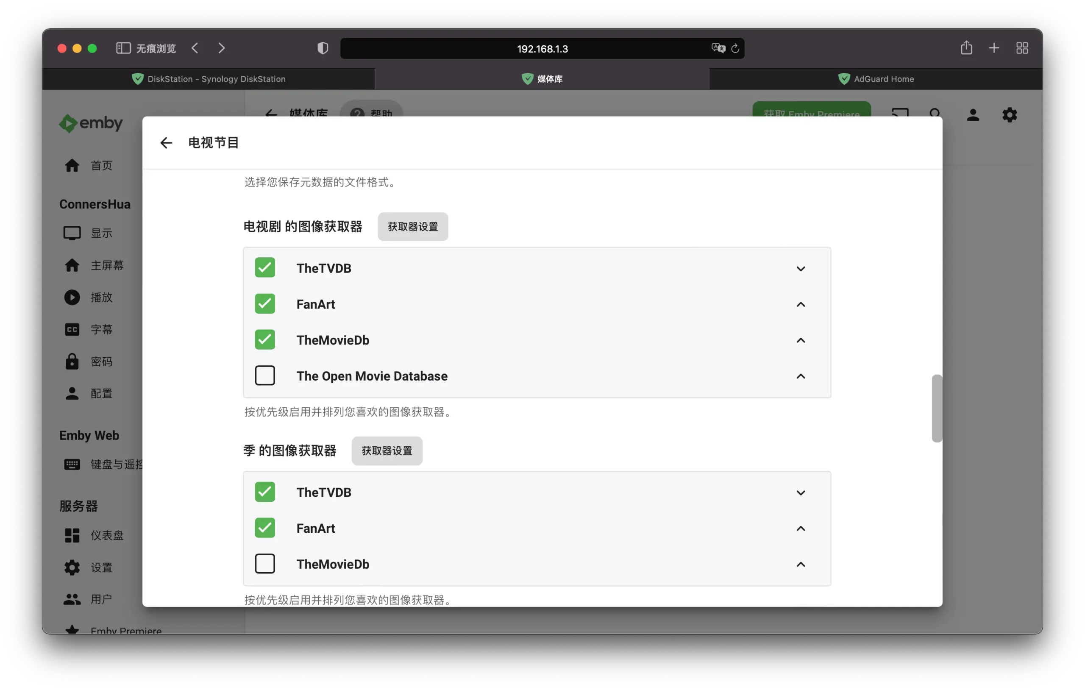Click the Emby logo
The image size is (1085, 690).
pos(91,123)
